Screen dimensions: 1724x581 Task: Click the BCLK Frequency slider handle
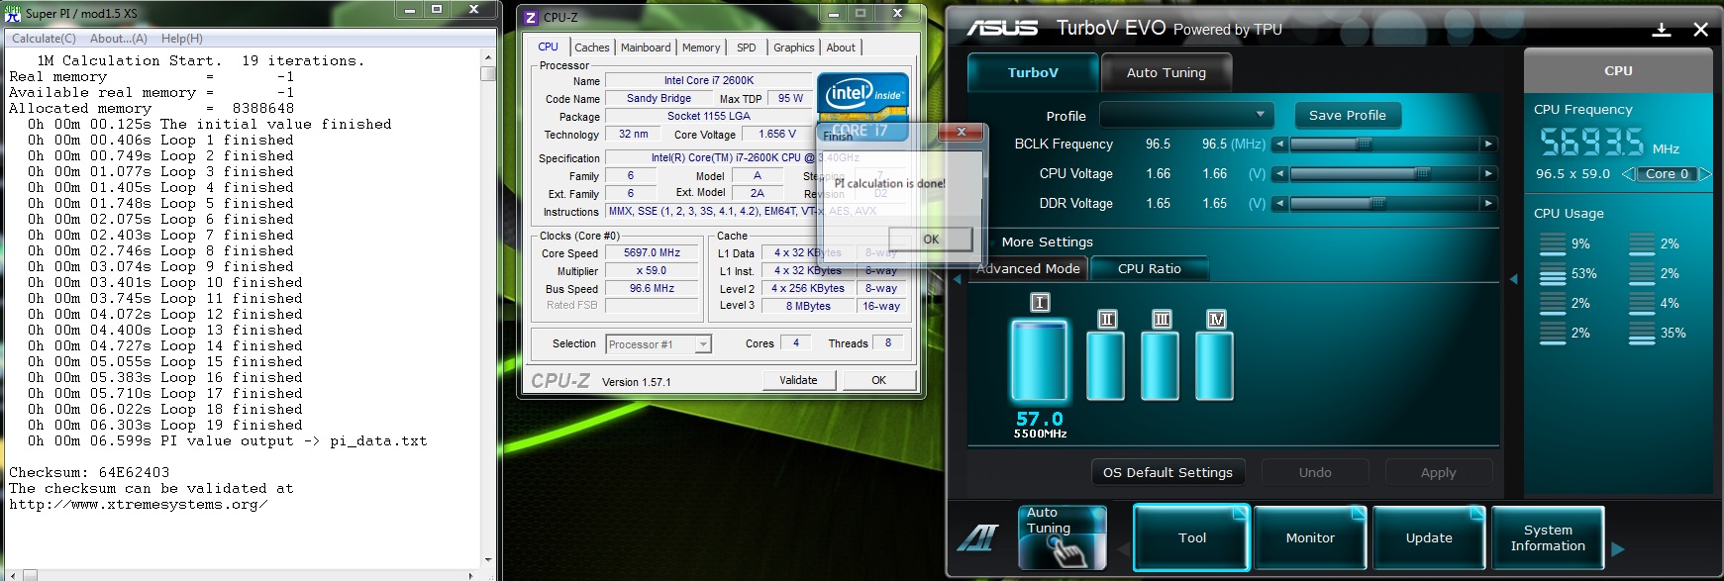(1364, 145)
